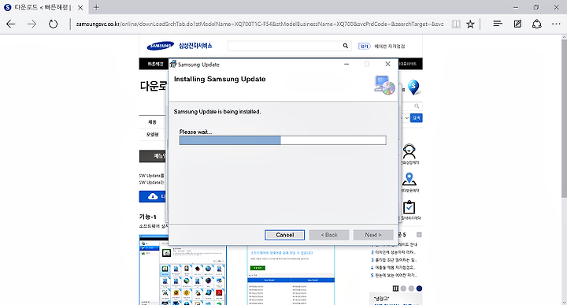Click the popular keyword link beside 인기
The width and height of the screenshot is (567, 305).
tap(390, 46)
